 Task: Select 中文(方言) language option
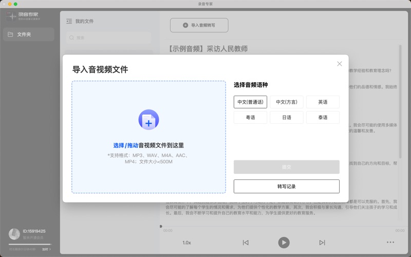click(x=287, y=102)
